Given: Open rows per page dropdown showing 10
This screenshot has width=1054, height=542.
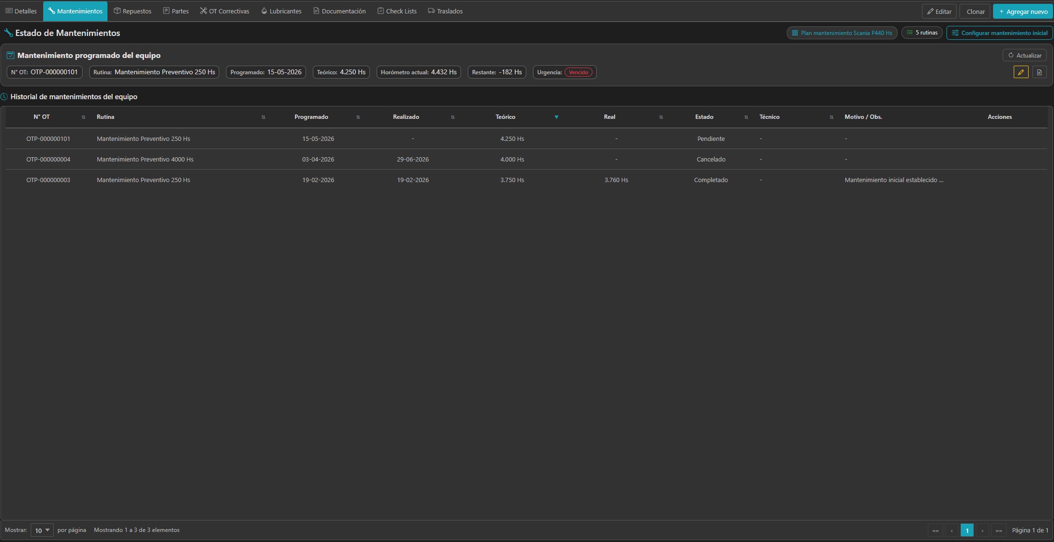Looking at the screenshot, I should click(x=42, y=530).
